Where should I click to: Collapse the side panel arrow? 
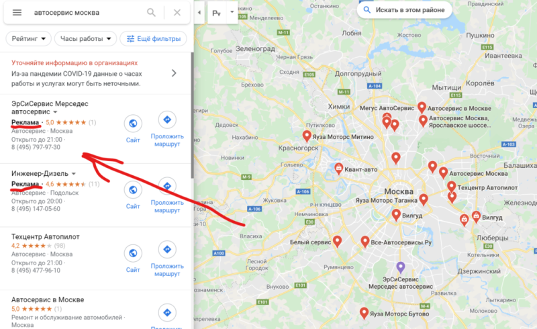coord(199,13)
